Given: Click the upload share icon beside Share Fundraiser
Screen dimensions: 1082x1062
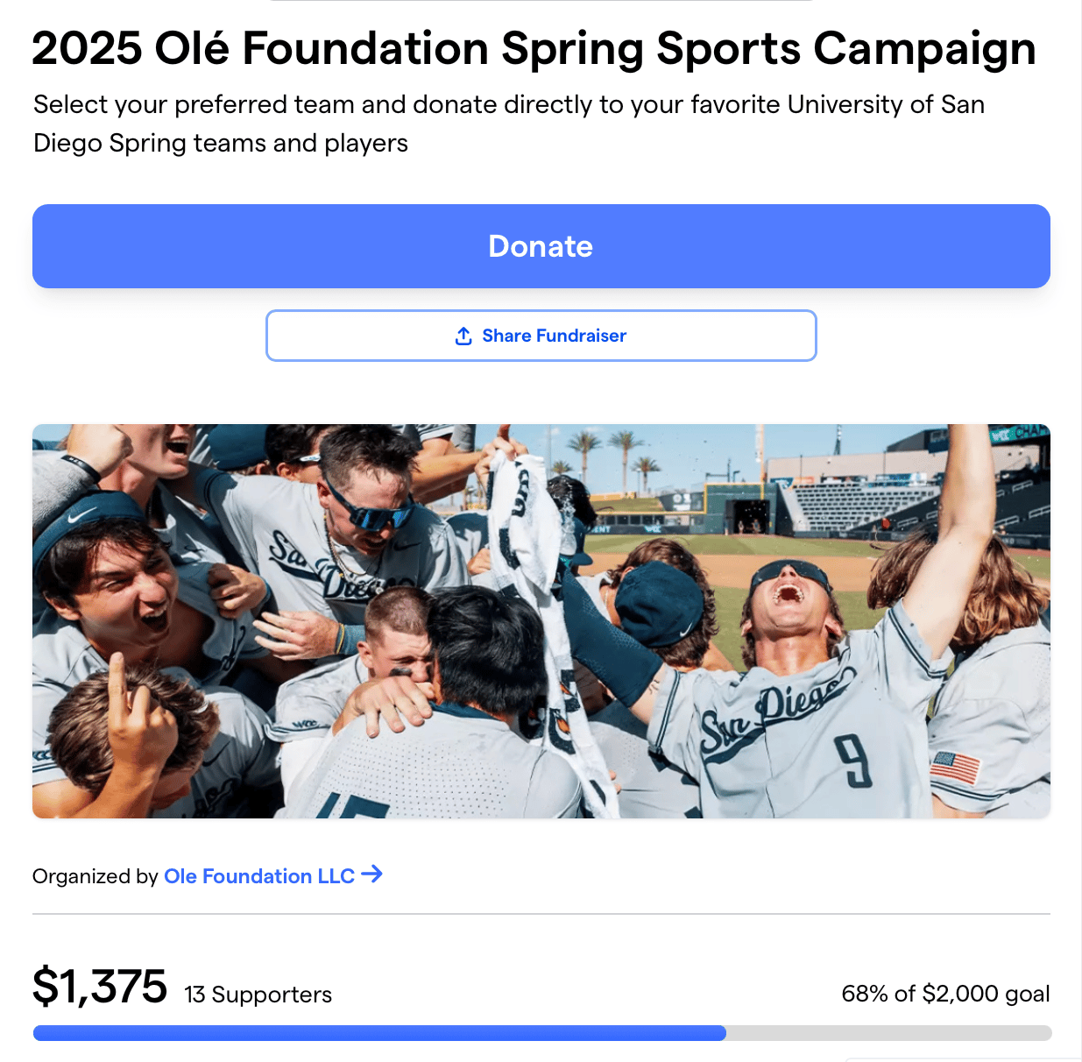Looking at the screenshot, I should (463, 336).
